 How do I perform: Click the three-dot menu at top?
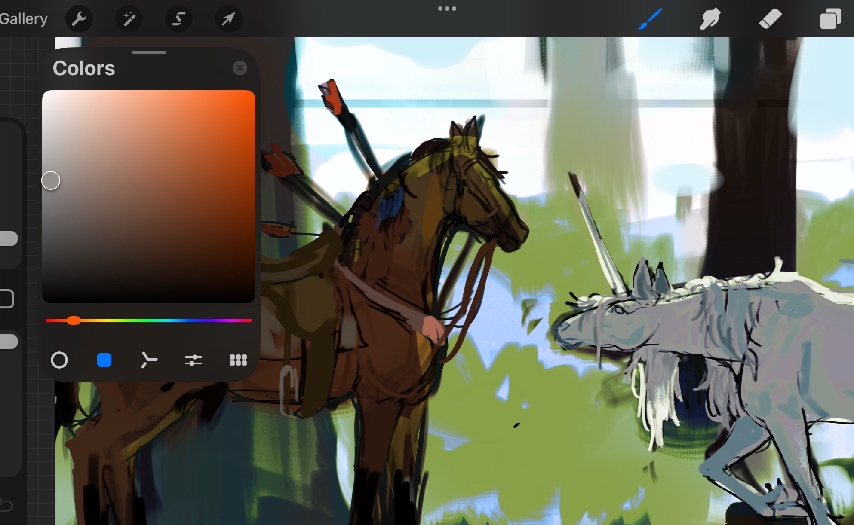(447, 9)
